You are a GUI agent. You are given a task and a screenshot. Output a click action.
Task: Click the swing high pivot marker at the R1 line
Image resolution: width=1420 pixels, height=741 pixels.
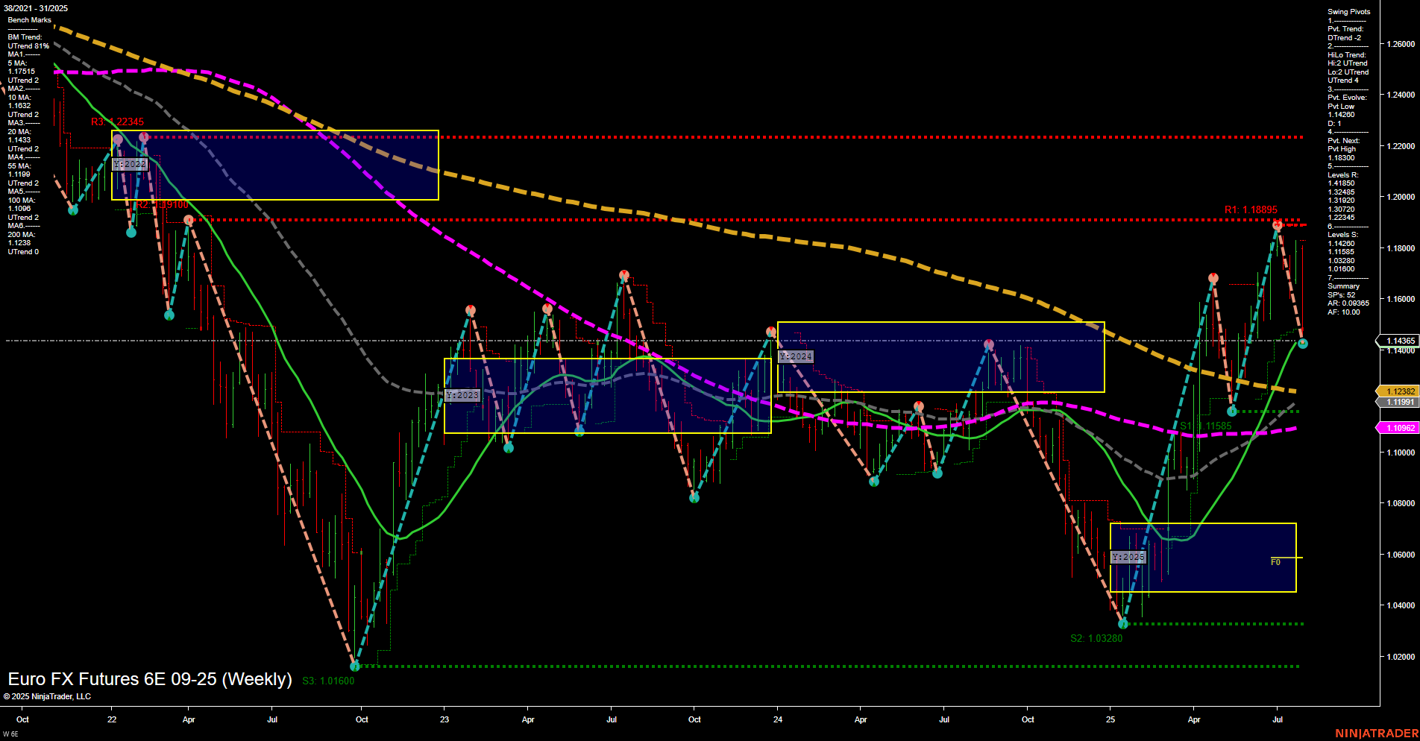(1278, 224)
